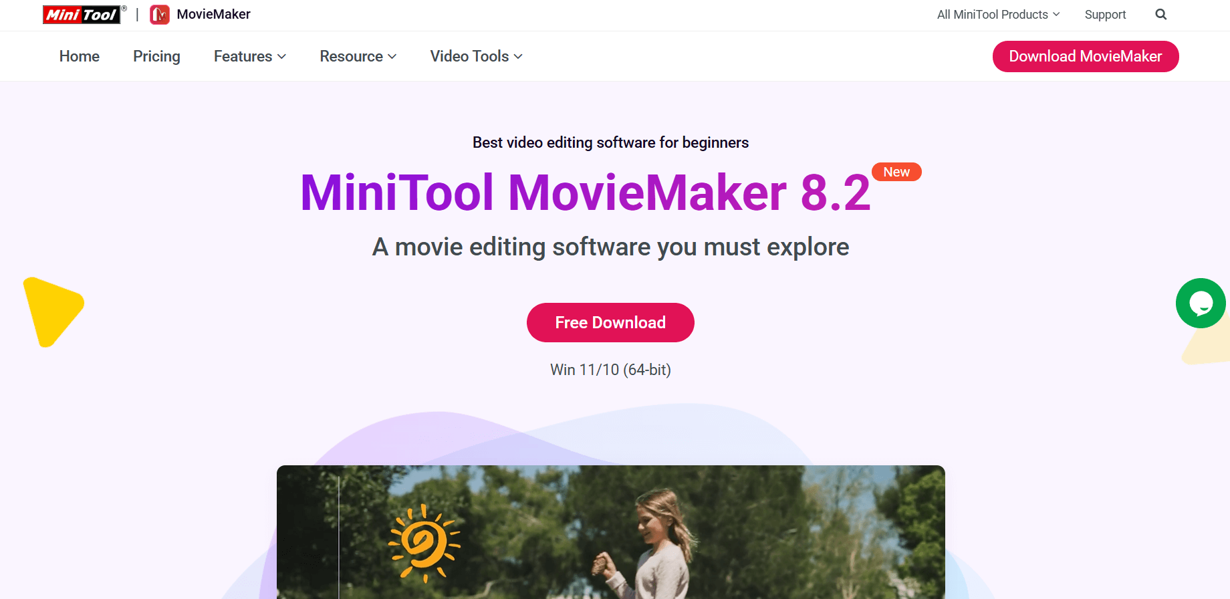Click 'A movie editing software you must explore'

click(x=610, y=247)
